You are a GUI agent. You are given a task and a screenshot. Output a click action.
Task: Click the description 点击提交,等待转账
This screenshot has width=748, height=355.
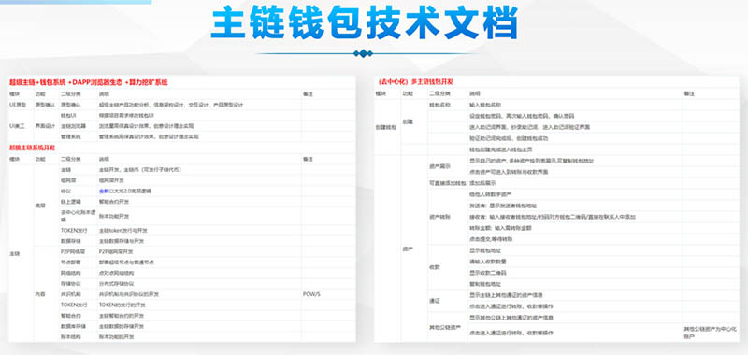click(x=491, y=239)
